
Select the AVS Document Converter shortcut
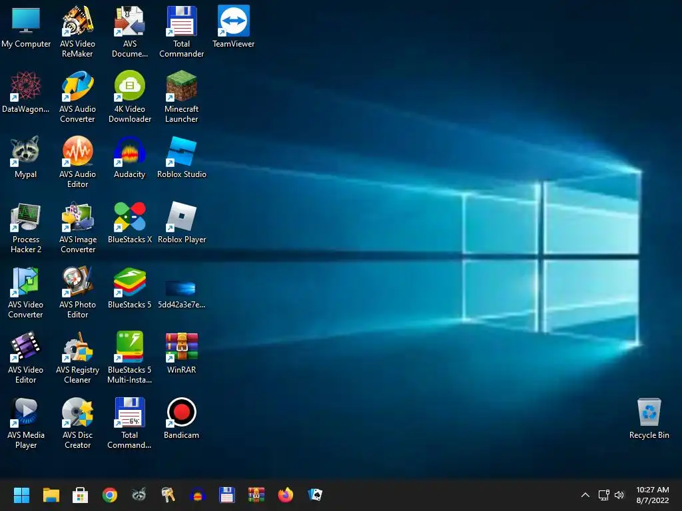(130, 31)
